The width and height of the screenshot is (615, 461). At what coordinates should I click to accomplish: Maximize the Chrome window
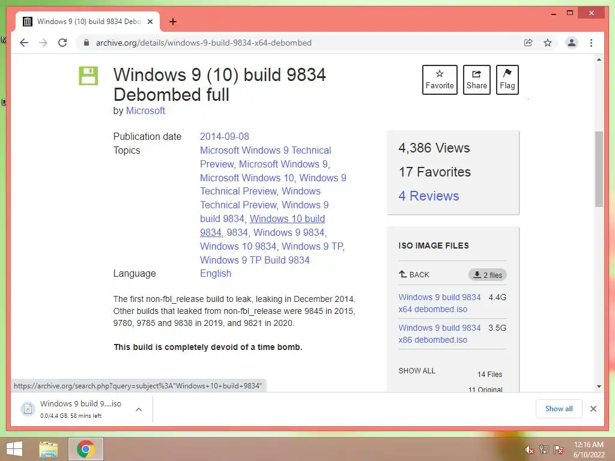pyautogui.click(x=570, y=13)
